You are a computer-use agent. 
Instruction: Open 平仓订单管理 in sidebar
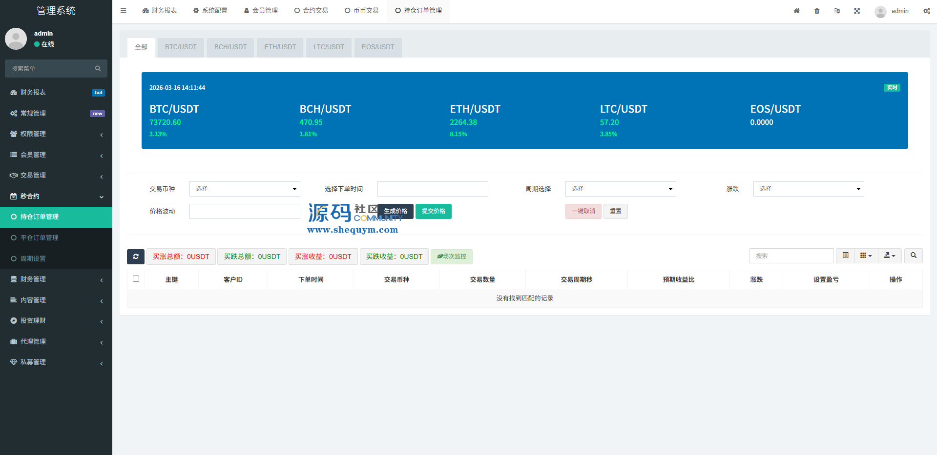click(x=40, y=237)
